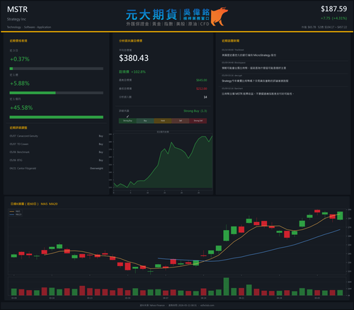Click the $645.00 highest target value
354x310 pixels.
tap(202, 80)
